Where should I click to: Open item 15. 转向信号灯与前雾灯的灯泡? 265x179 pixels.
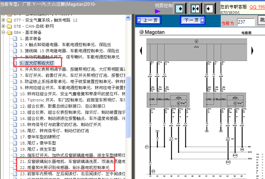[x=60, y=125]
